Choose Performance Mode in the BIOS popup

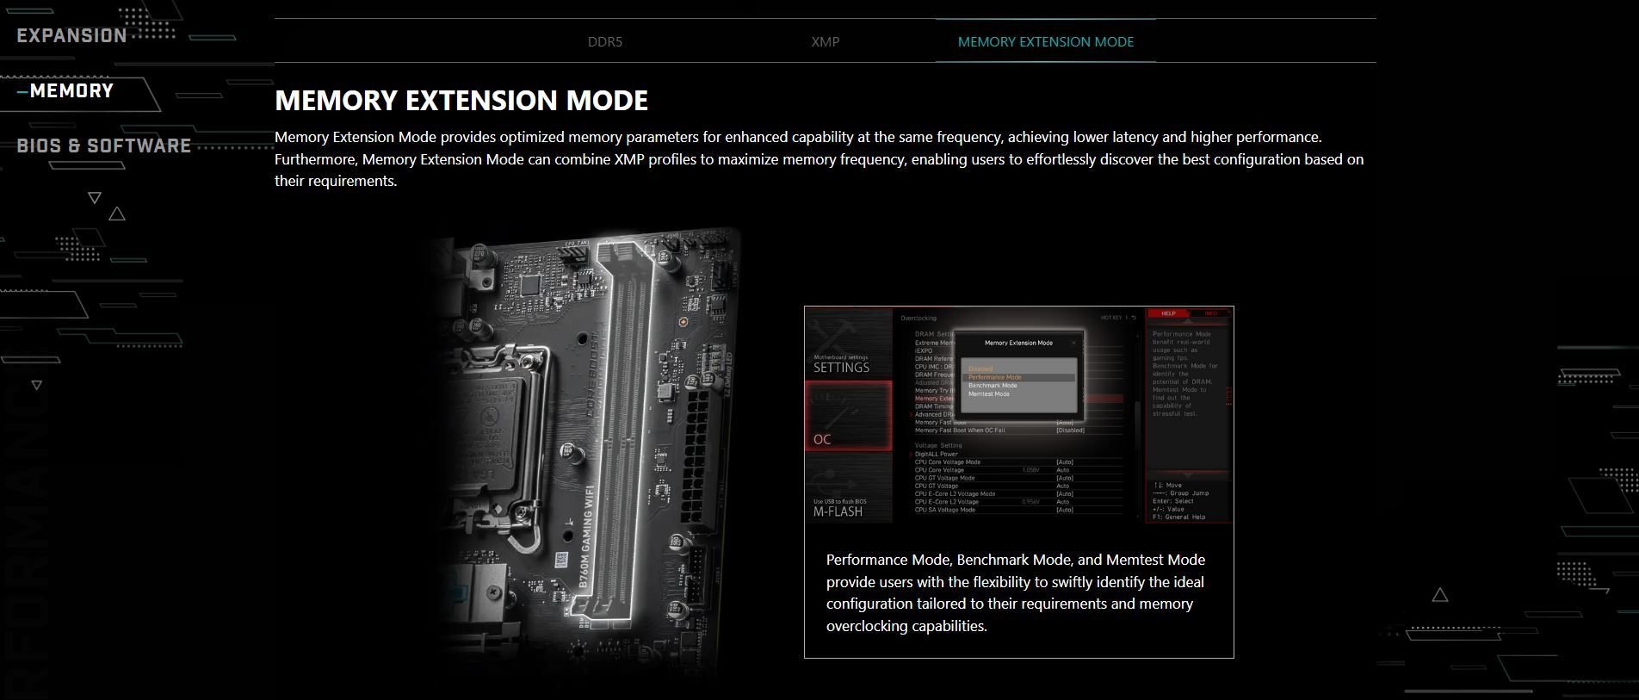pos(995,377)
